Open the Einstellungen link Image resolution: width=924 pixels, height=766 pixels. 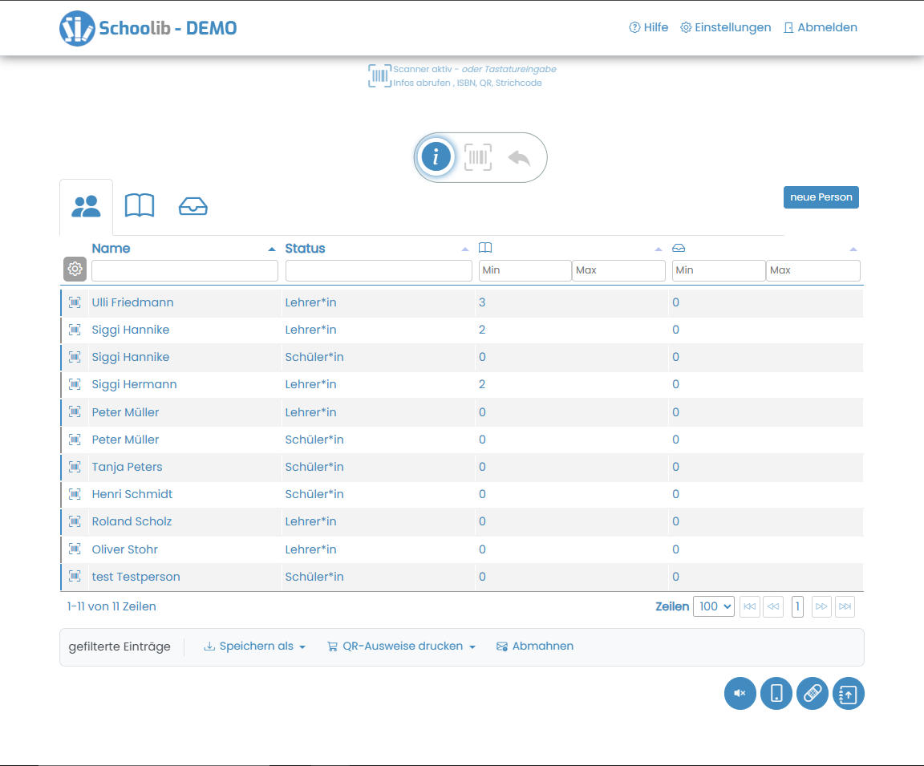(726, 27)
